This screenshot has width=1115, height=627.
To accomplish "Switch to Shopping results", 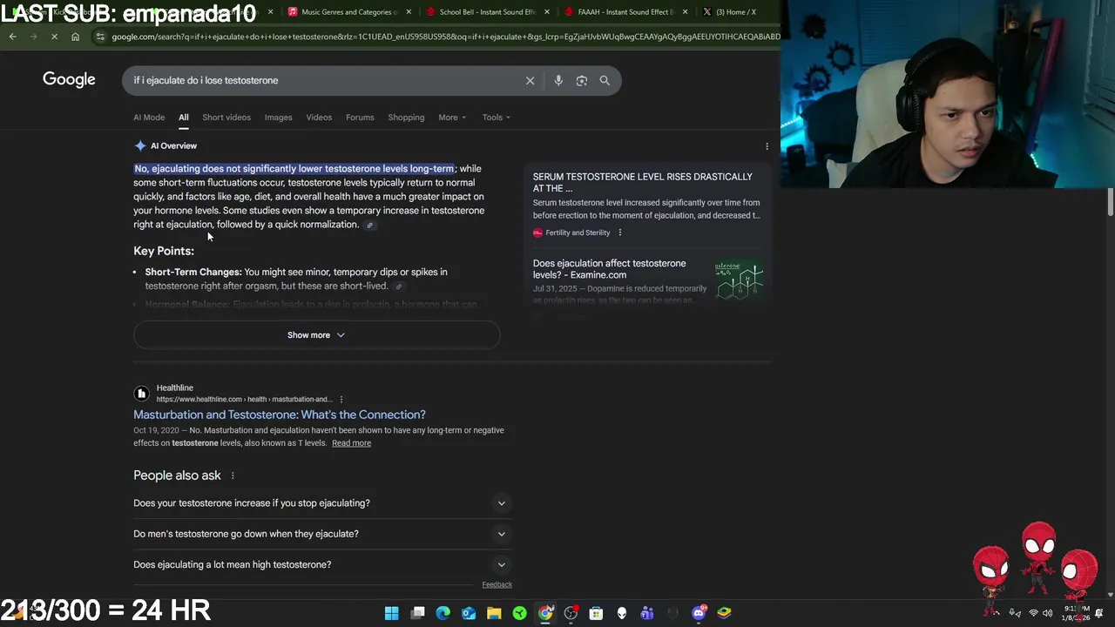I will point(406,118).
